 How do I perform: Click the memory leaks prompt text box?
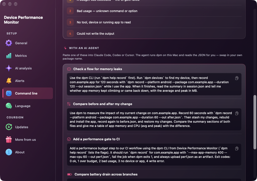[x=154, y=84]
